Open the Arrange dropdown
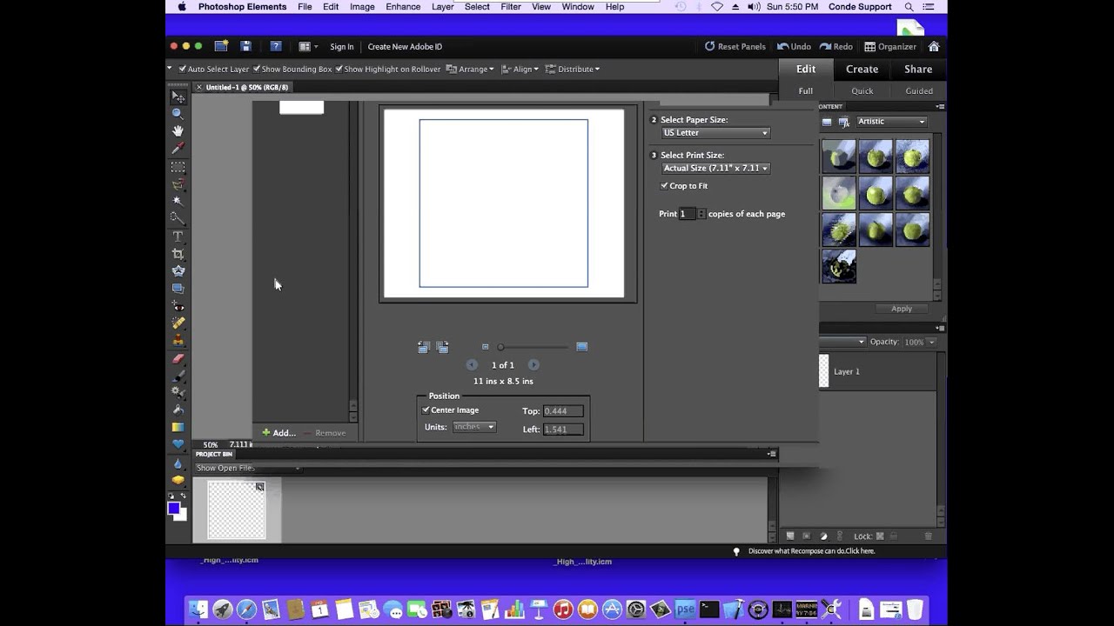The height and width of the screenshot is (626, 1114). click(x=470, y=69)
